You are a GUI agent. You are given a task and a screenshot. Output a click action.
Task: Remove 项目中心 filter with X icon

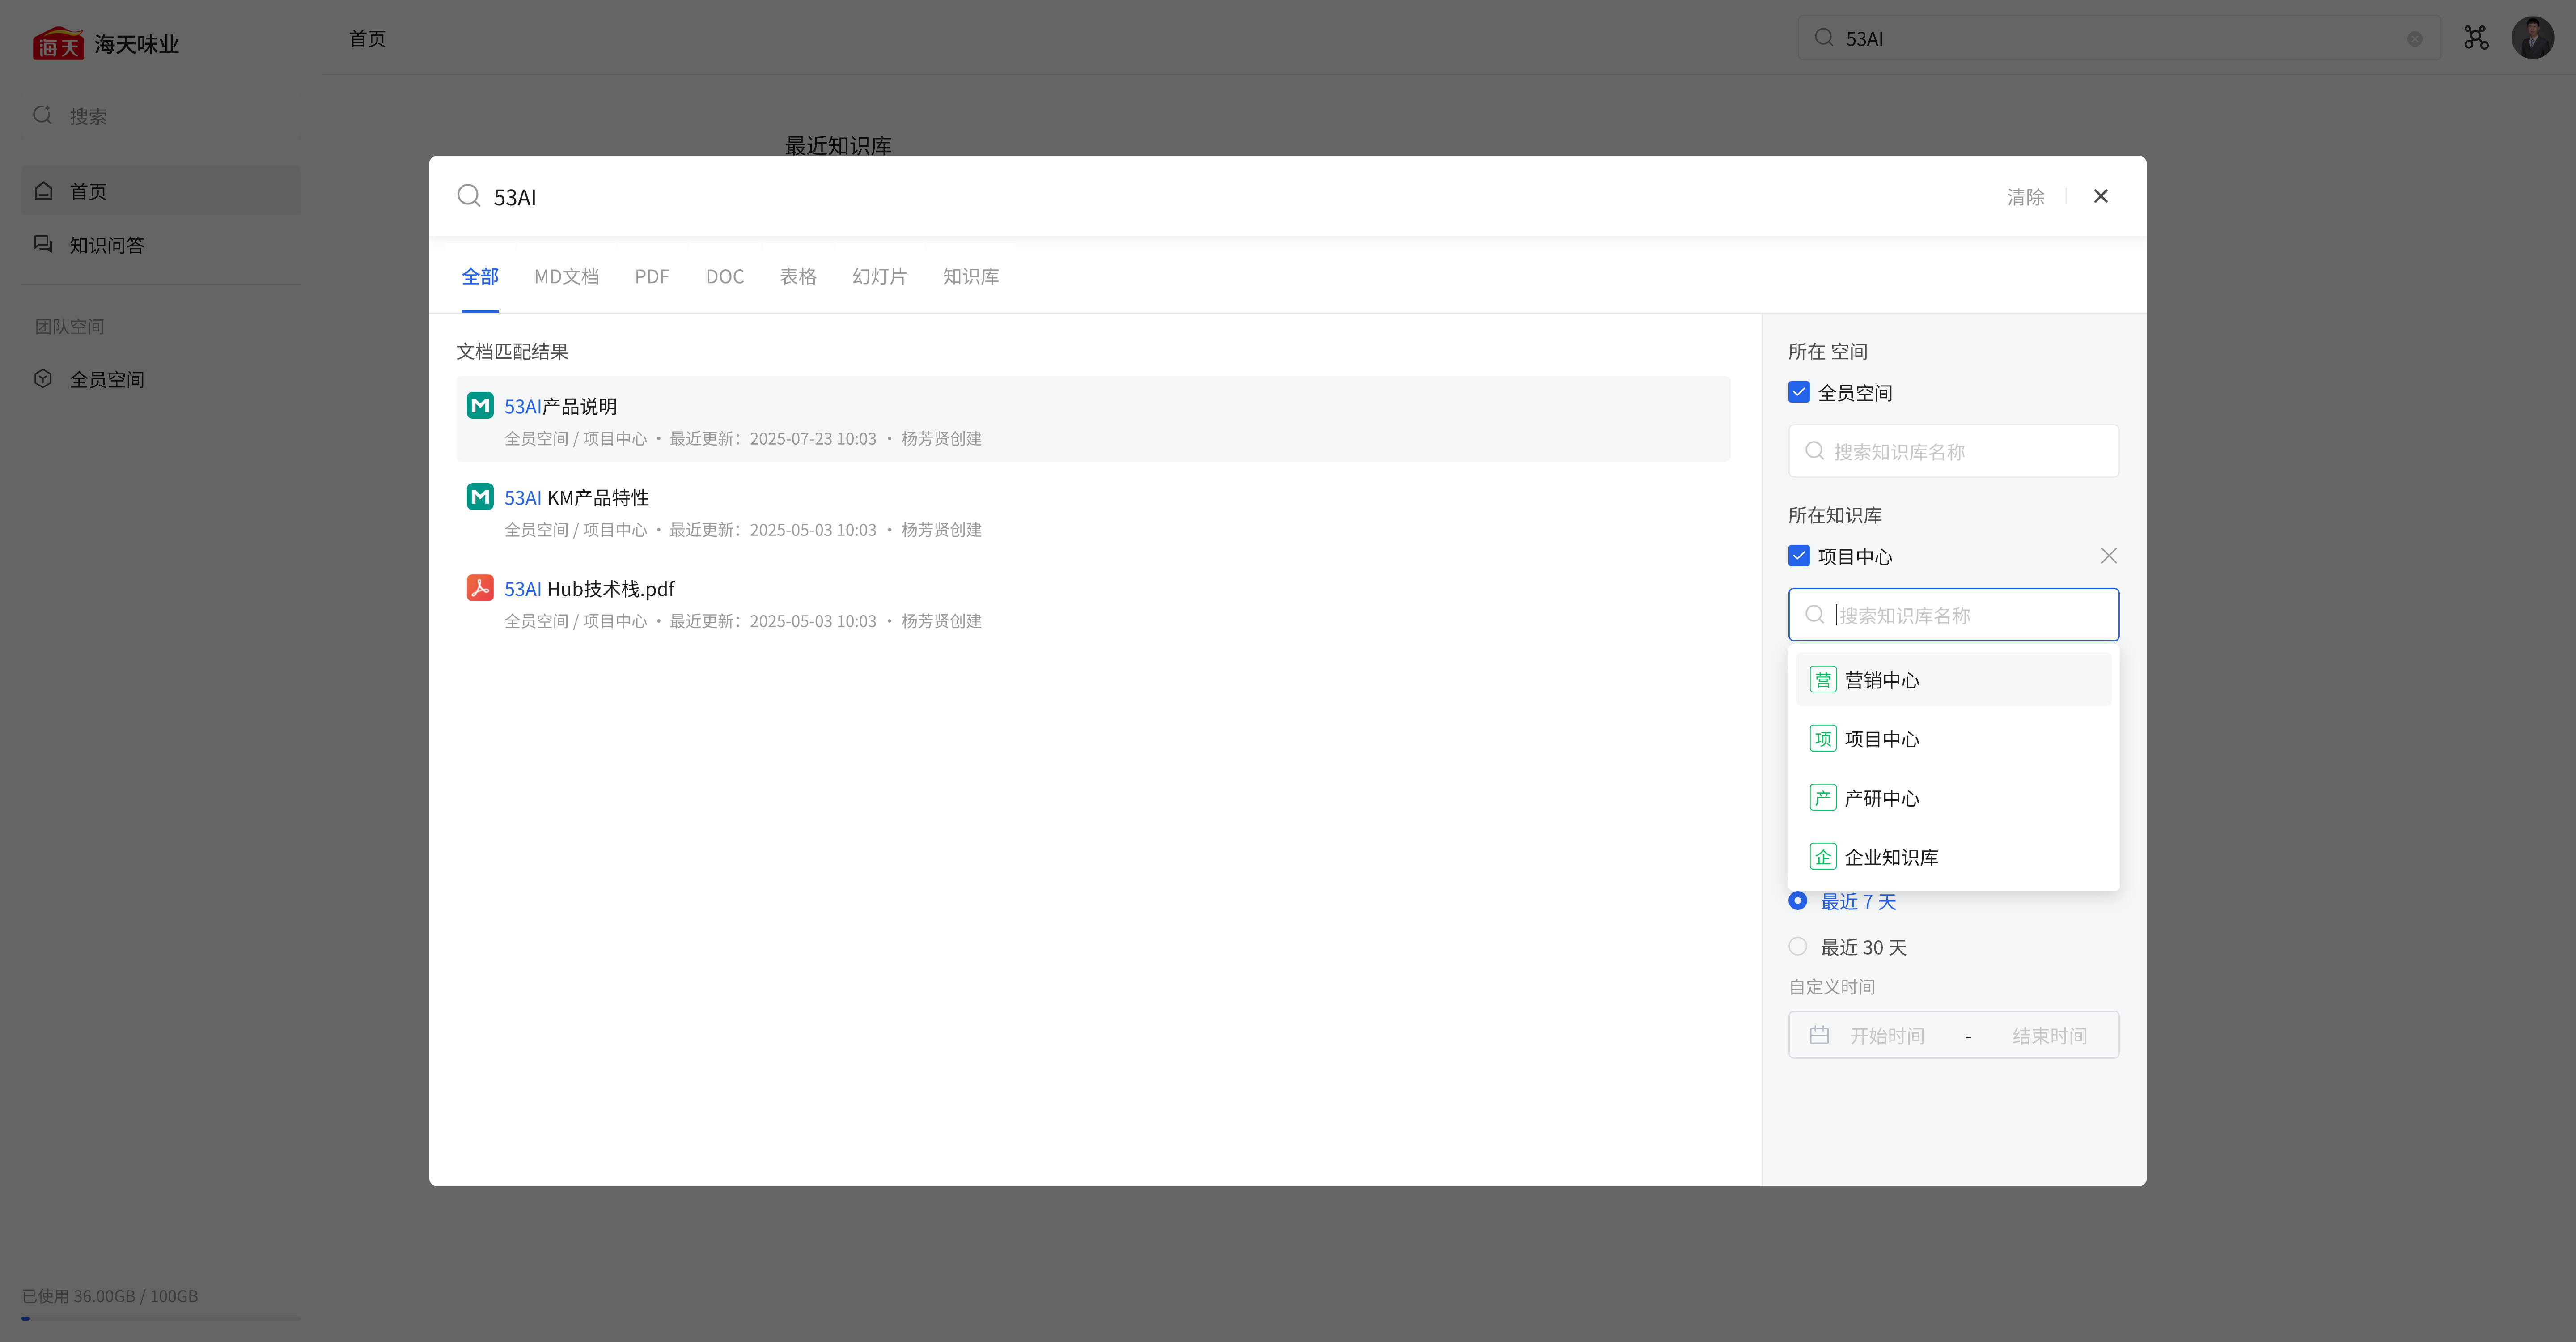click(x=2108, y=556)
